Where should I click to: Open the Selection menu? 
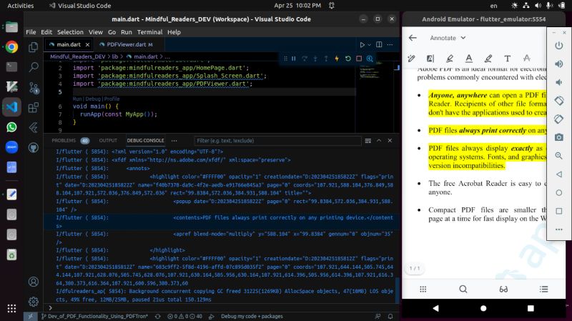pyautogui.click(x=70, y=32)
